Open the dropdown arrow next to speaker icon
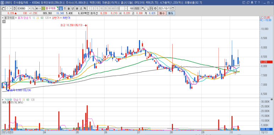 (x=40, y=9)
